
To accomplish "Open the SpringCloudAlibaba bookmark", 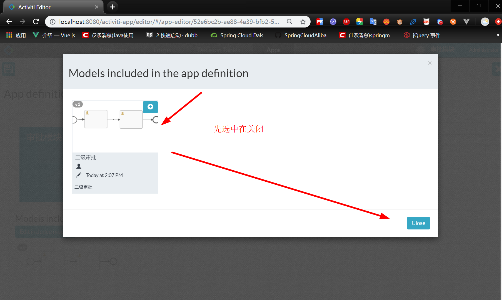I will coord(303,35).
